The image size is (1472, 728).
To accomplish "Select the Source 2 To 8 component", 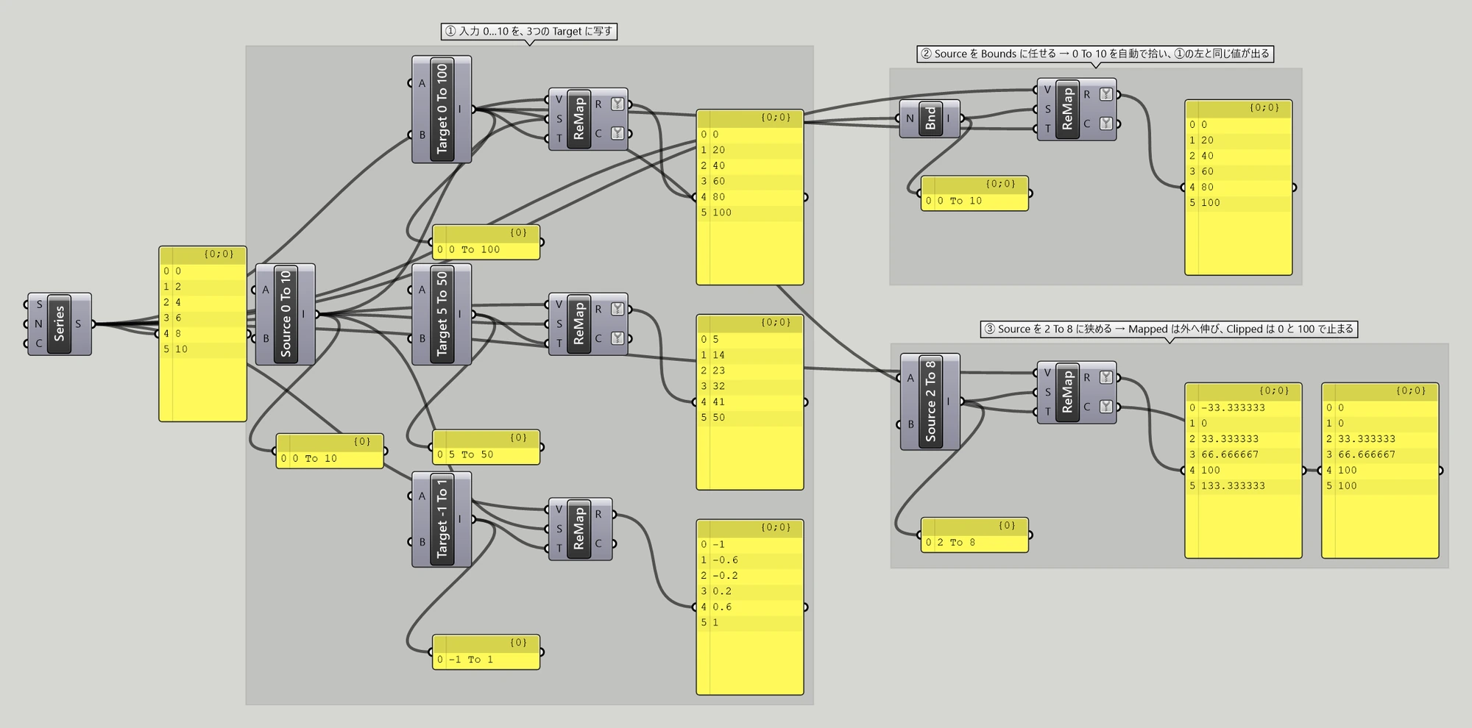I will pos(930,402).
